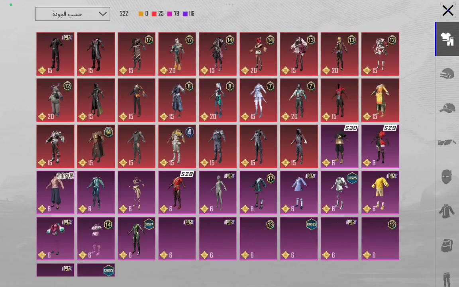Select the dark blue tactical vest outfit
Image resolution: width=459 pixels, height=287 pixels.
pyautogui.click(x=218, y=146)
